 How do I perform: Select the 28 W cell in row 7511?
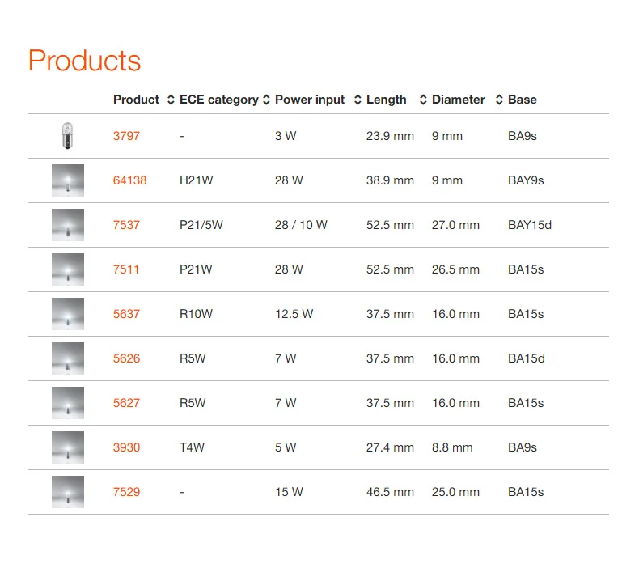tap(289, 269)
